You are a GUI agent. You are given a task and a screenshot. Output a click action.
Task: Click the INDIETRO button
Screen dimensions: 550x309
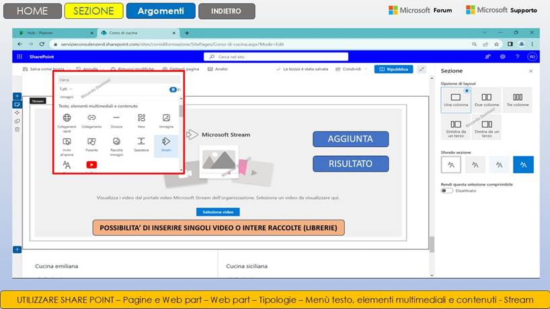(x=226, y=11)
